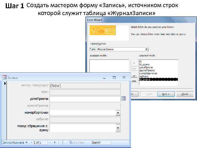Click Next button in Form Wizard
197x148 pixels.
[x=166, y=94]
